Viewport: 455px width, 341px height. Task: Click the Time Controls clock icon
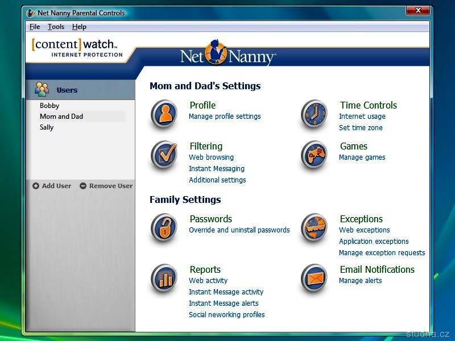[x=315, y=114]
